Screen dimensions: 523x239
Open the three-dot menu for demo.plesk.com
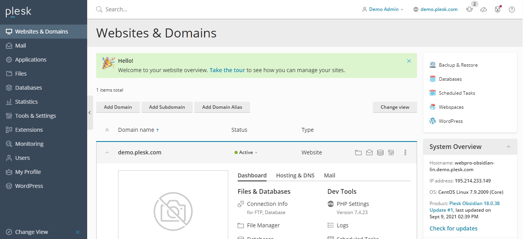[405, 152]
